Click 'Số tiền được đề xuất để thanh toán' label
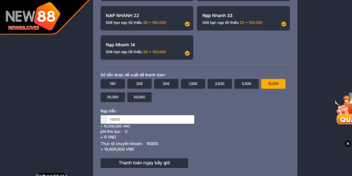352x176 pixels. [133, 75]
